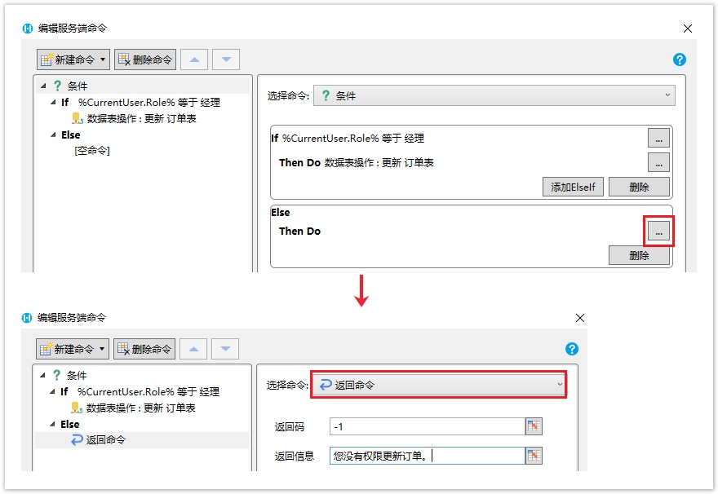The width and height of the screenshot is (718, 494).
Task: Click the help icon in the lower dialog
Action: pos(571,349)
